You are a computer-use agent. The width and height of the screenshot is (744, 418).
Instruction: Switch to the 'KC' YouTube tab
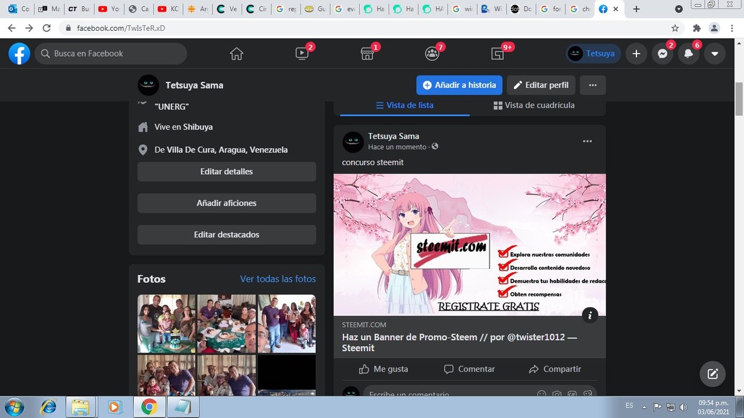click(168, 9)
